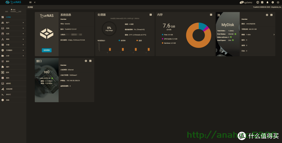Expand the 共享 sharing menu arrow

[x=23, y=56]
